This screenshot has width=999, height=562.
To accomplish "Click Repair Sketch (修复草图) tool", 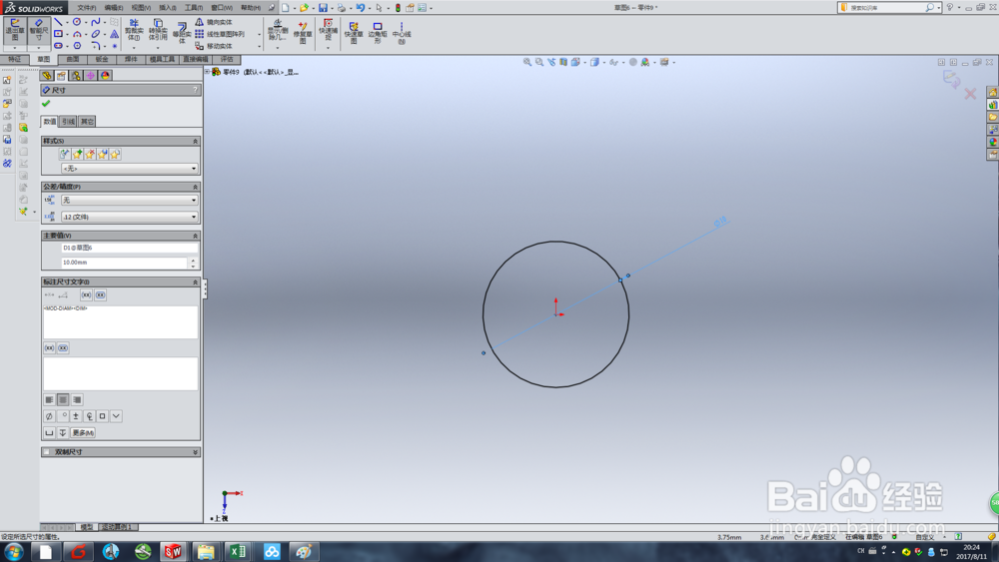I will [303, 32].
